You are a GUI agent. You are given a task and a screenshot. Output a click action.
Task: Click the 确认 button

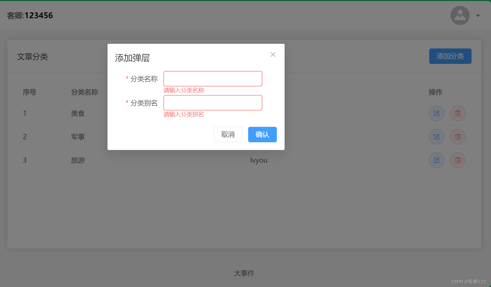[262, 135]
